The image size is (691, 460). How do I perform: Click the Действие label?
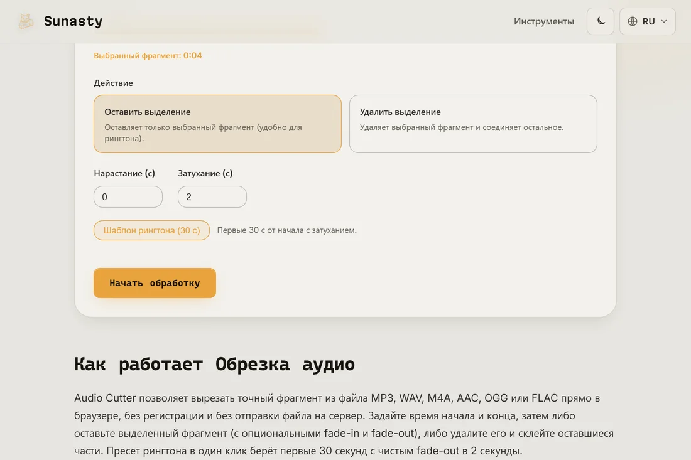coord(113,83)
